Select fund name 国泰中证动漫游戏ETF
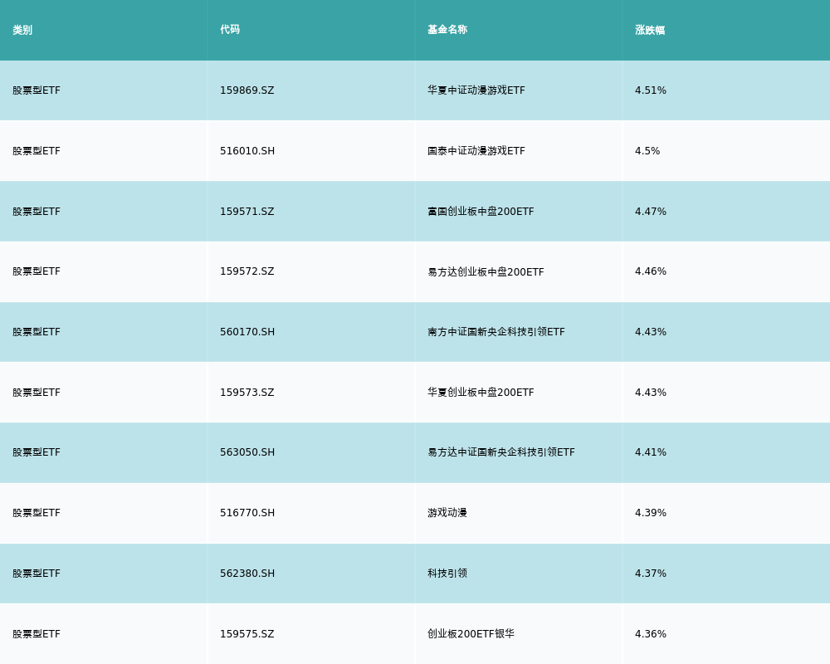This screenshot has width=830, height=664. pyautogui.click(x=476, y=151)
